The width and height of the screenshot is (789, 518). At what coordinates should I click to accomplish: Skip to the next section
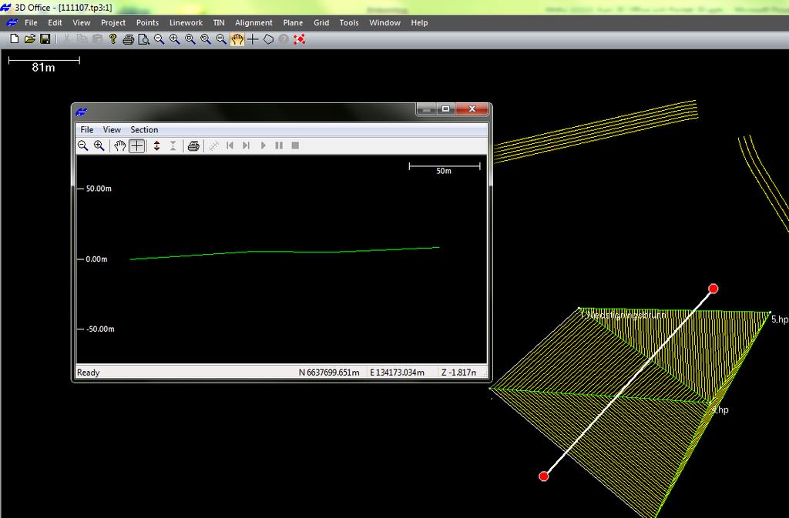tap(246, 145)
